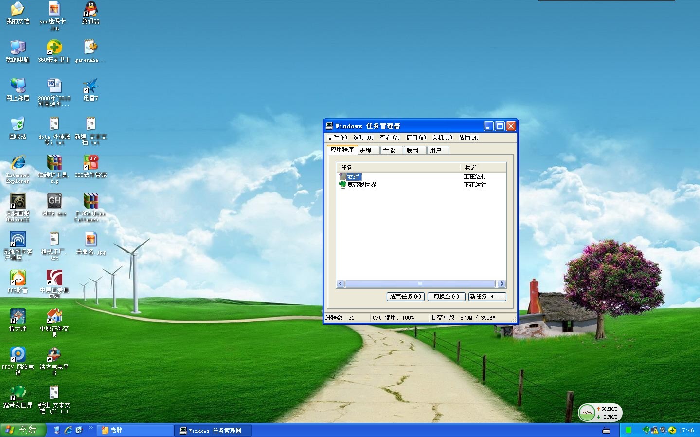Select the garenaha desktop file icon

point(90,52)
